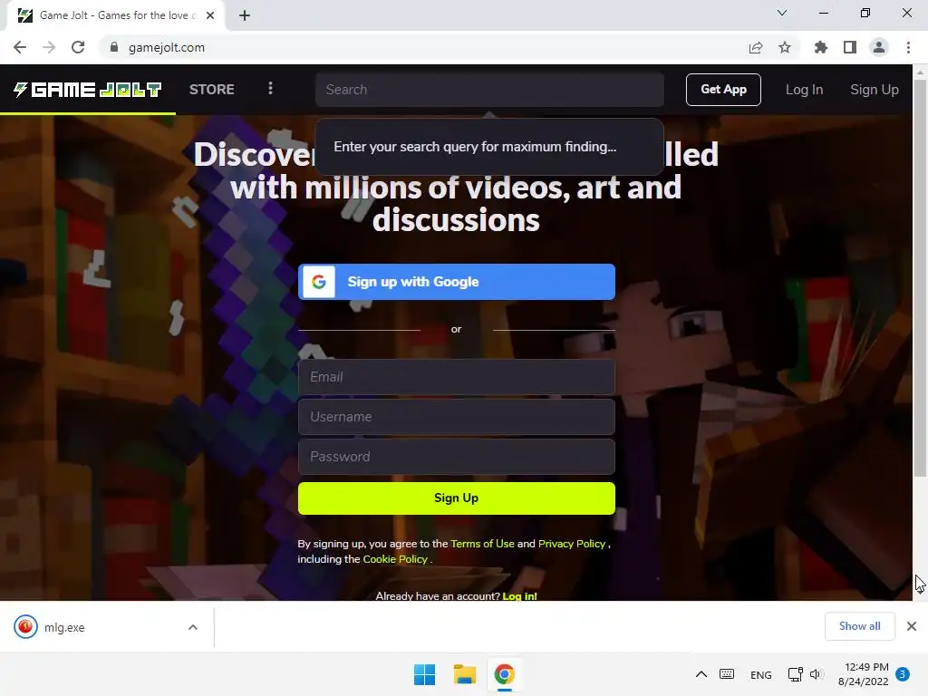This screenshot has height=696, width=928.
Task: View site info via the lock icon
Action: tap(114, 47)
